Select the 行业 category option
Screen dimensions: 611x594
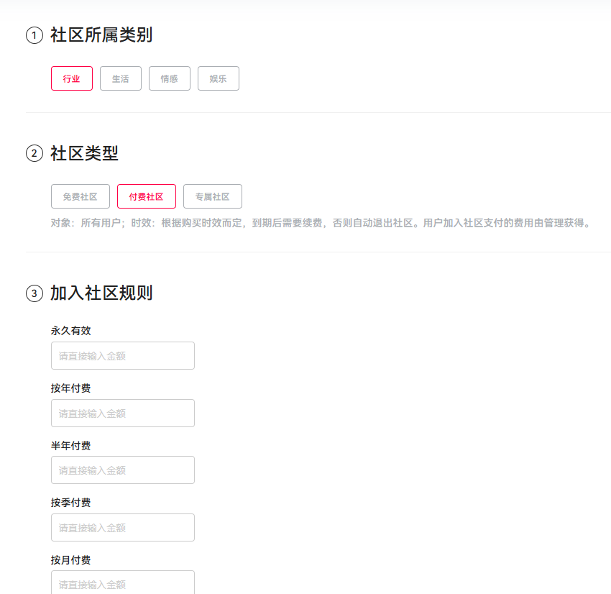pyautogui.click(x=71, y=78)
